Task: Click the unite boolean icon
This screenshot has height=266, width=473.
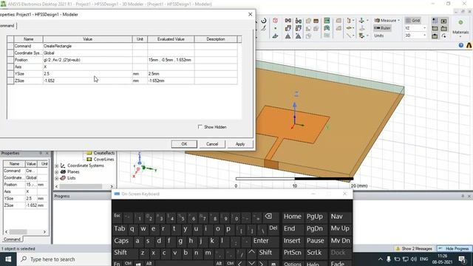Action: pyautogui.click(x=308, y=21)
